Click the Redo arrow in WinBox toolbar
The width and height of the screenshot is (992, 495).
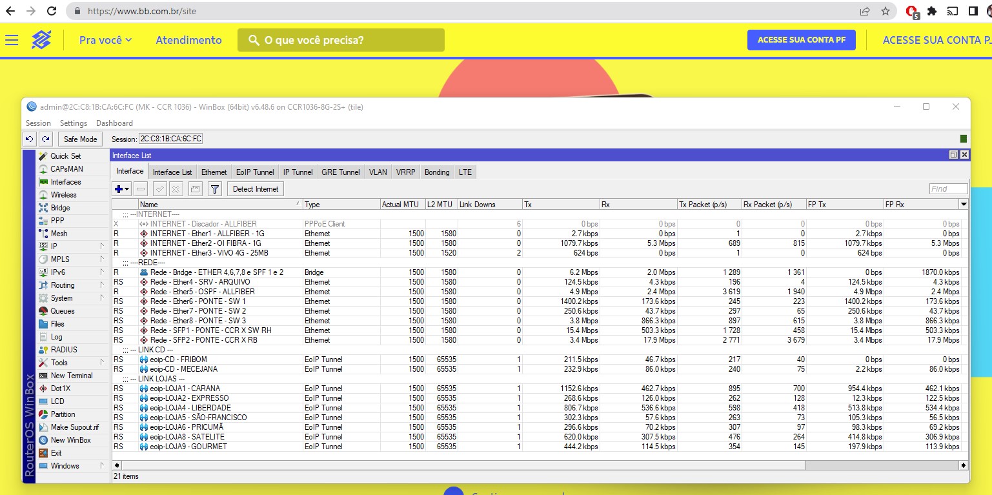(x=45, y=139)
